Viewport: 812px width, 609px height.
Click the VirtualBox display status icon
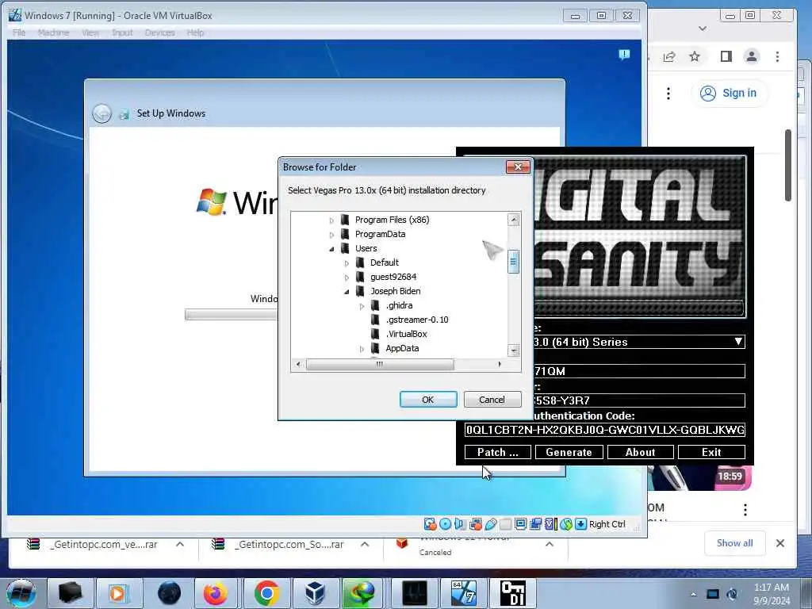[x=520, y=524]
